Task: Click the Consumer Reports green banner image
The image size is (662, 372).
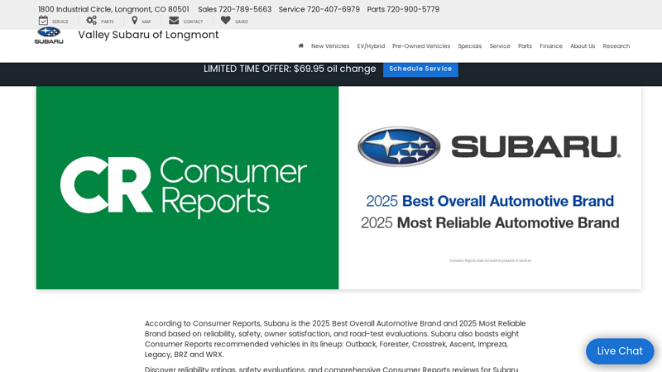Action: tap(188, 188)
